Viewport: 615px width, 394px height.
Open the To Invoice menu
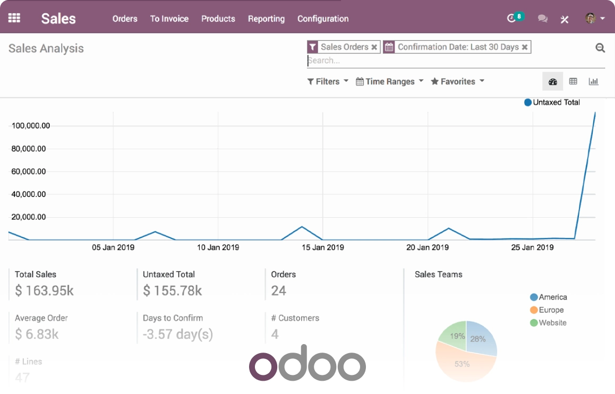[x=169, y=19]
